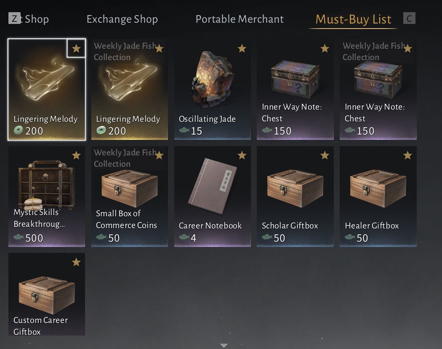Select the Healer Giftbox wooden box

(378, 196)
